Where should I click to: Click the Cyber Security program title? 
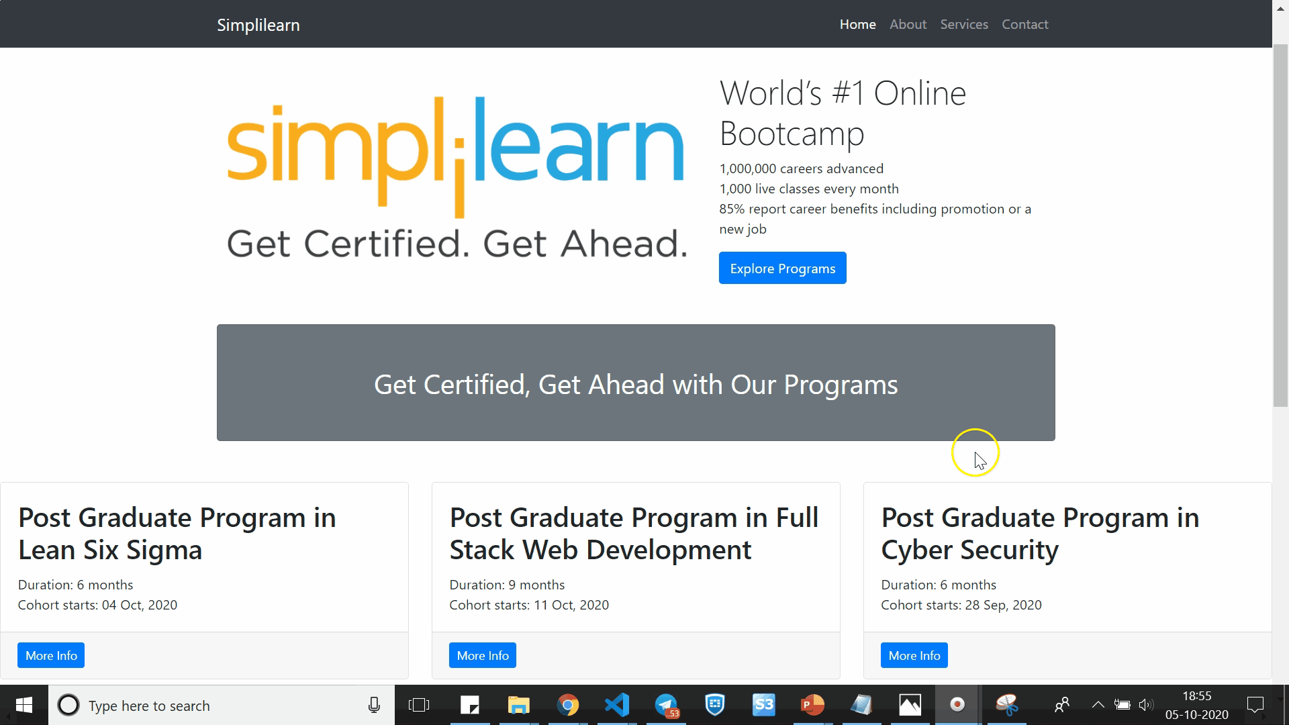pos(1040,534)
